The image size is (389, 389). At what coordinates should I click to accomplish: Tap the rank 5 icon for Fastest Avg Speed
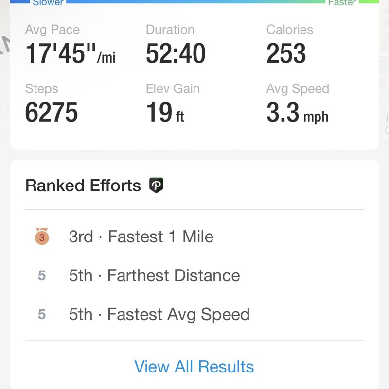(42, 315)
